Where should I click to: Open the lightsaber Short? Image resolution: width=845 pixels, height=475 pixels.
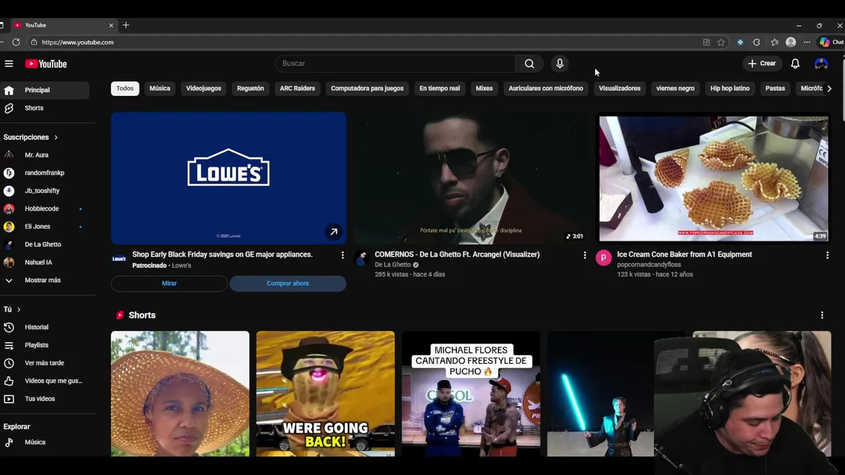coord(600,394)
